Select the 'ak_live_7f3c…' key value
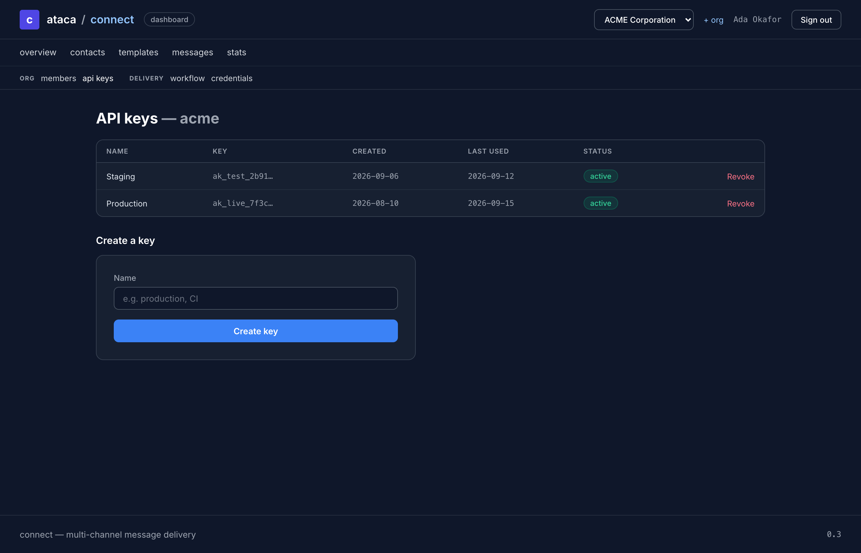 (x=243, y=203)
